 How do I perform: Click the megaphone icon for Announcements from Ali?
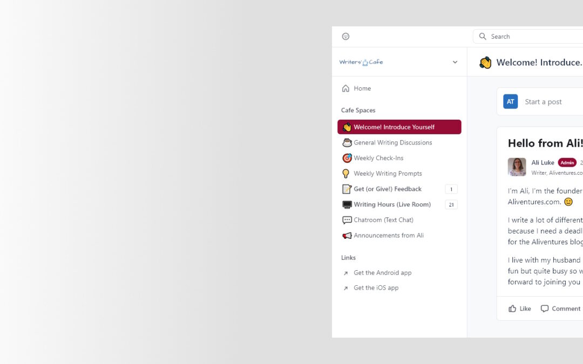click(347, 236)
